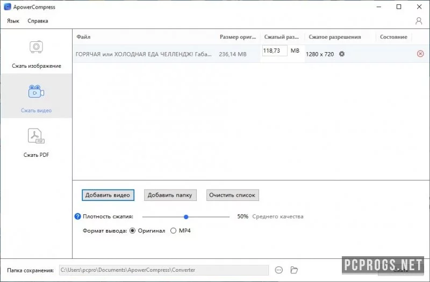
Task: Click the Состояние column header
Action: (x=393, y=37)
